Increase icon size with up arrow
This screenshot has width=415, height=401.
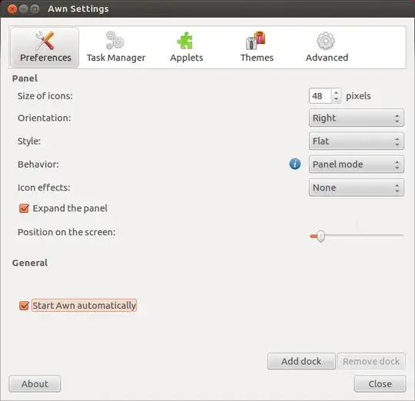(336, 93)
